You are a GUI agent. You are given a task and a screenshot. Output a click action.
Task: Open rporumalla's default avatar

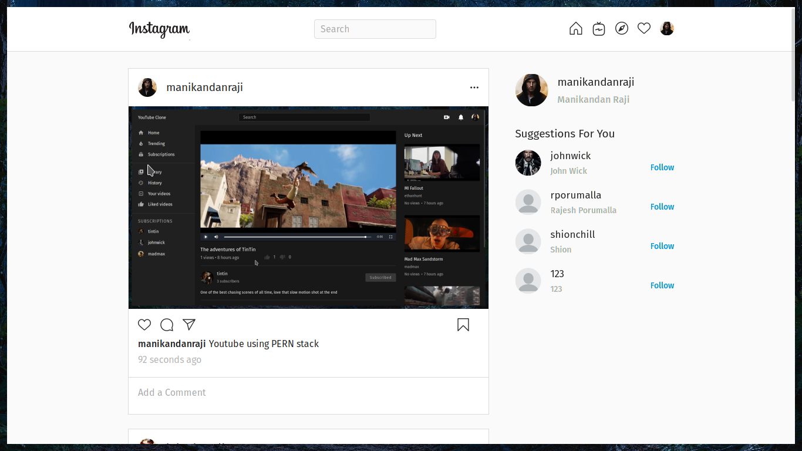[528, 202]
